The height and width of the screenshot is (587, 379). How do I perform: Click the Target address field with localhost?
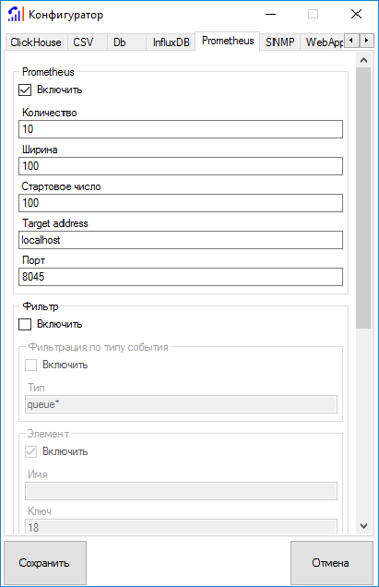[181, 240]
